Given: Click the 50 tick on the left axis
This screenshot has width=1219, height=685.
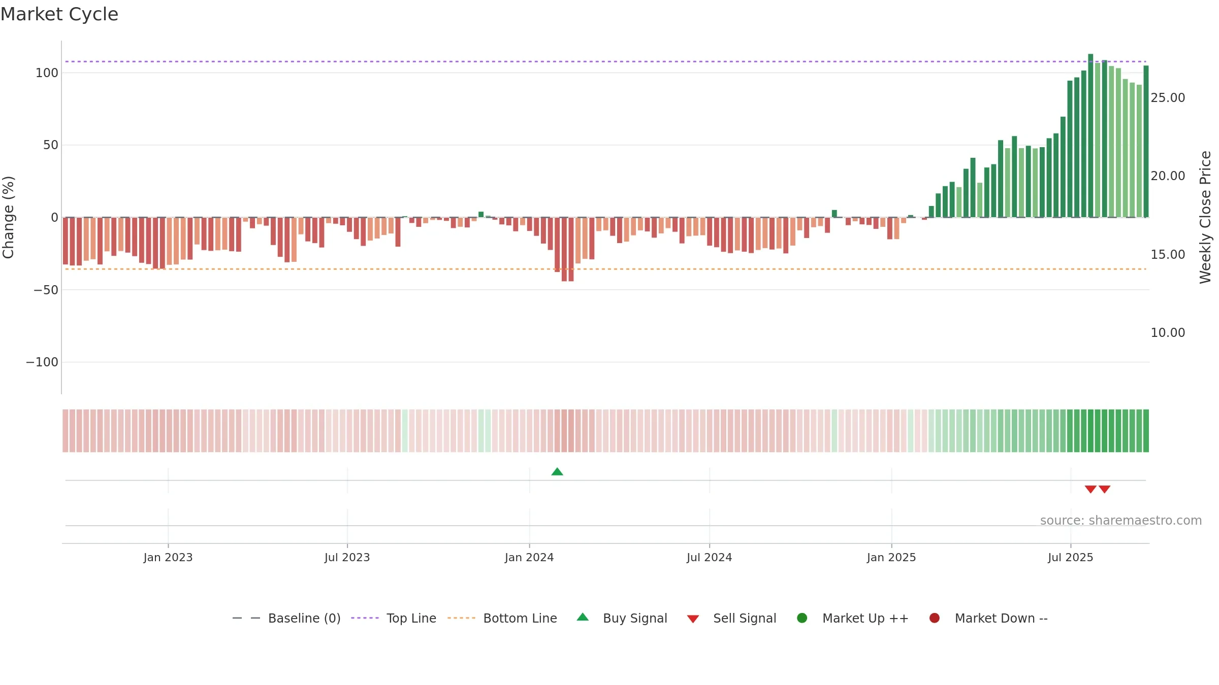Looking at the screenshot, I should [x=51, y=145].
